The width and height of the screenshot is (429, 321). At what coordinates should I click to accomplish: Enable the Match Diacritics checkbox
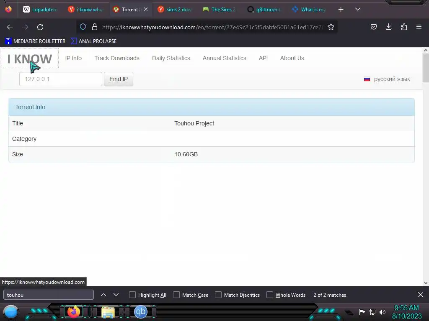point(218,295)
